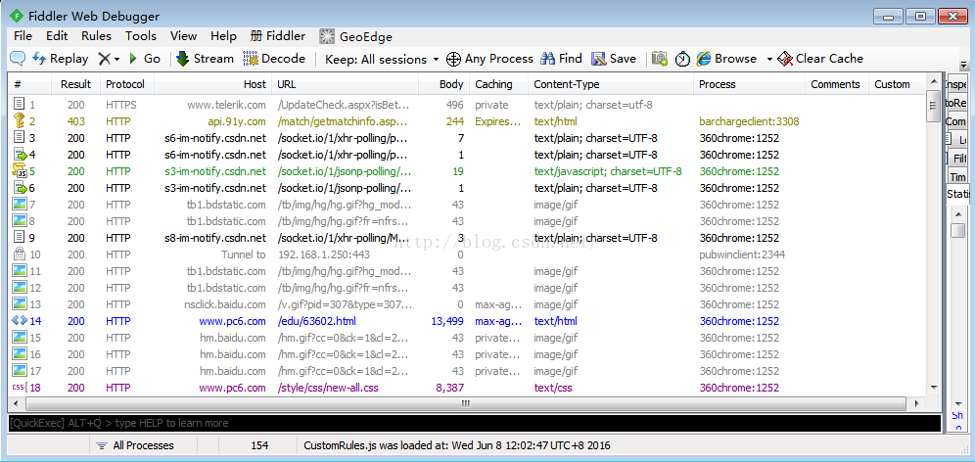
Task: Click Clear Cache button
Action: pyautogui.click(x=820, y=59)
